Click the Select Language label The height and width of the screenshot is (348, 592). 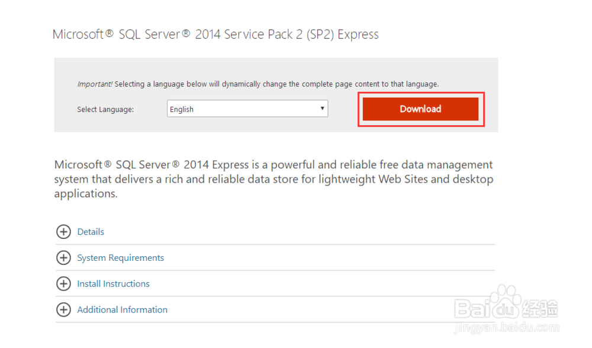(105, 110)
